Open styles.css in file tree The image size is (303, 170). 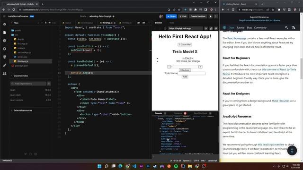click(22, 57)
